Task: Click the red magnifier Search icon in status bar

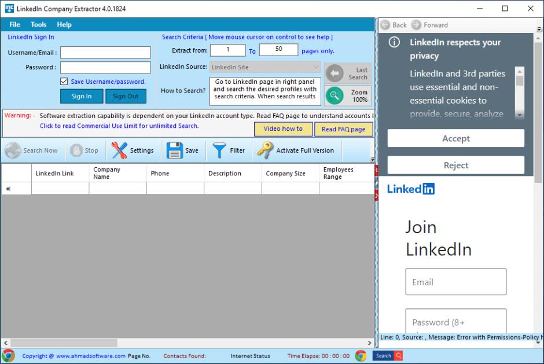Action: [398, 356]
